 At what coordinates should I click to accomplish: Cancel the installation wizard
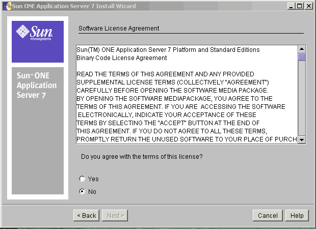point(268,216)
